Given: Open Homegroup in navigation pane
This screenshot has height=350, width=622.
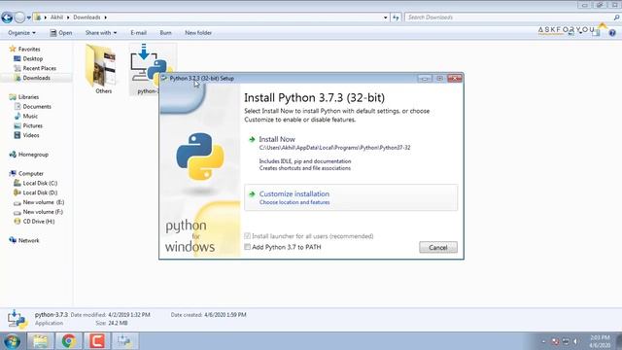Looking at the screenshot, I should pyautogui.click(x=33, y=155).
